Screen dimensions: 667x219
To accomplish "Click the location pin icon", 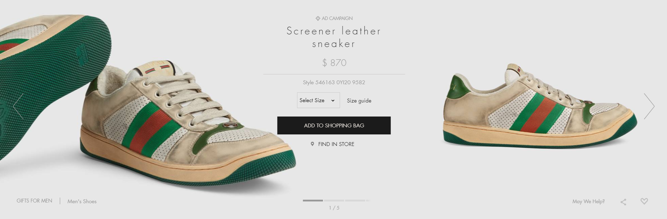I will 312,144.
